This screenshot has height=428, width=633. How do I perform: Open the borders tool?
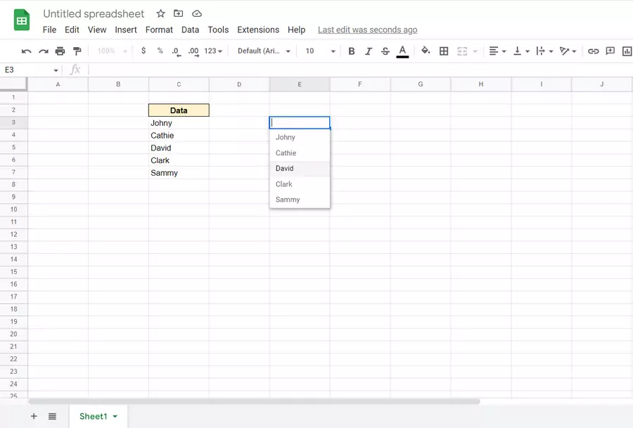click(x=444, y=51)
